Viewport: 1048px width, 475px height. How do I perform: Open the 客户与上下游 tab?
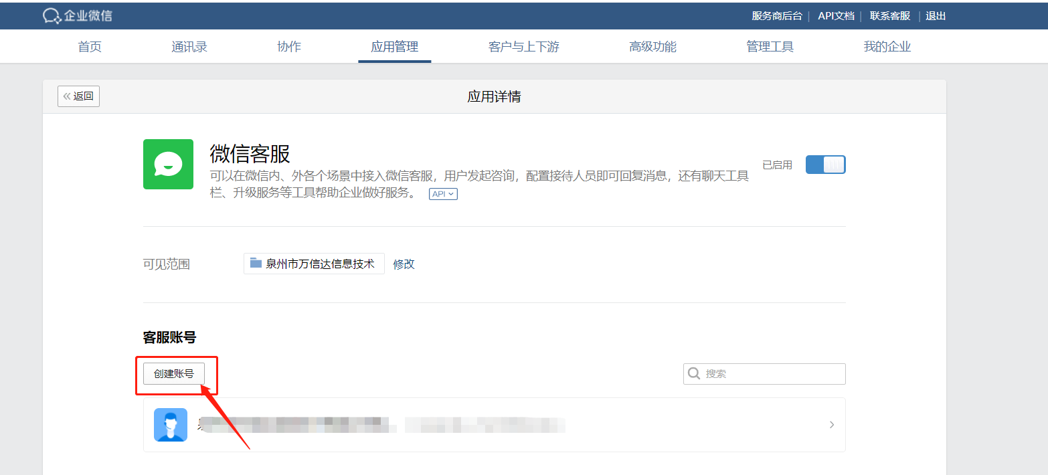tap(523, 47)
